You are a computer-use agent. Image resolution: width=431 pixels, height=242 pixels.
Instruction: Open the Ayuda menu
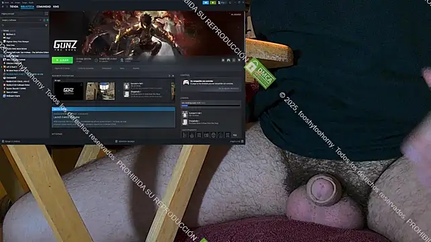pyautogui.click(x=31, y=3)
